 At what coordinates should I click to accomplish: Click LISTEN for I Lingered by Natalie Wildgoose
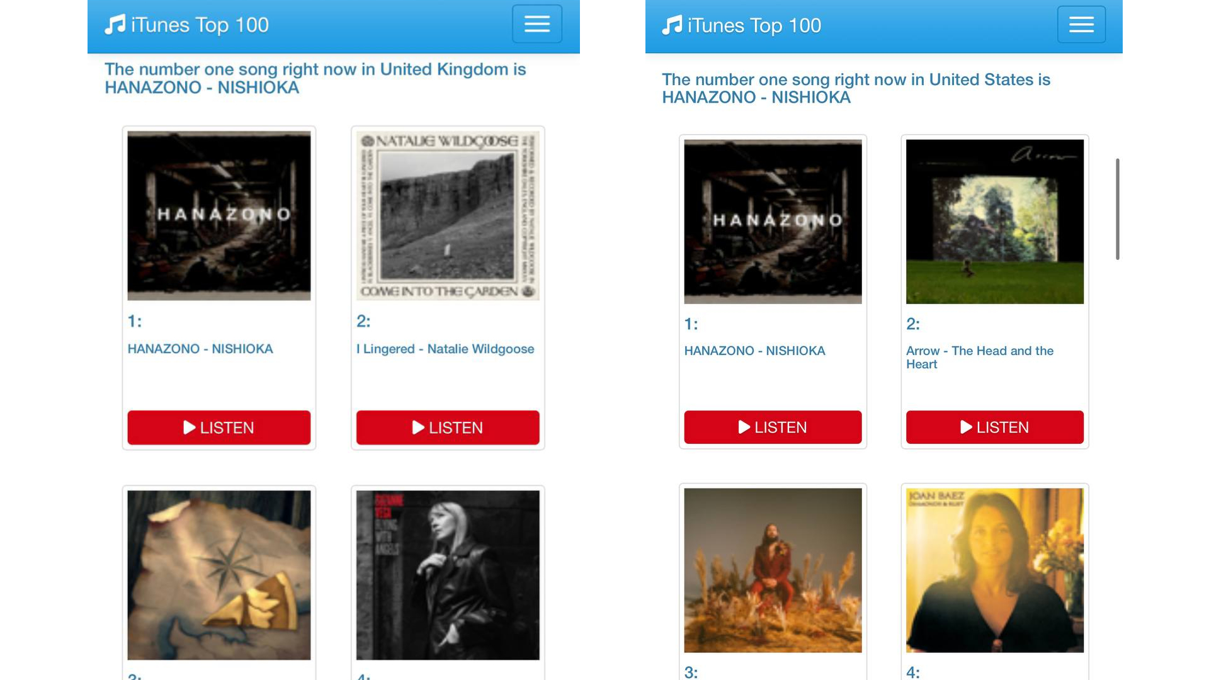click(x=448, y=428)
